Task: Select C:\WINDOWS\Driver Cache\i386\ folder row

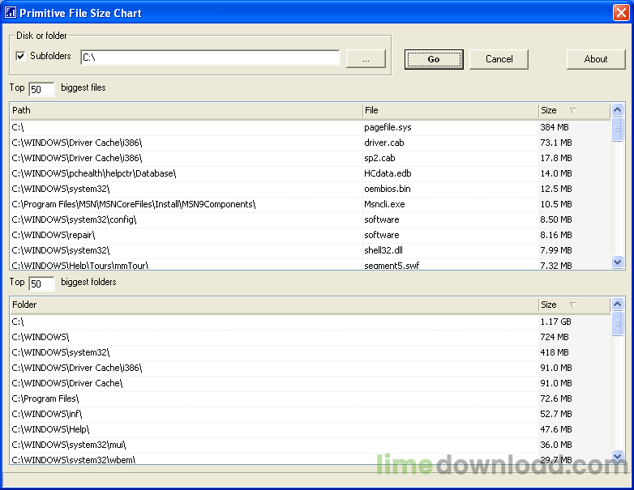Action: 311,368
